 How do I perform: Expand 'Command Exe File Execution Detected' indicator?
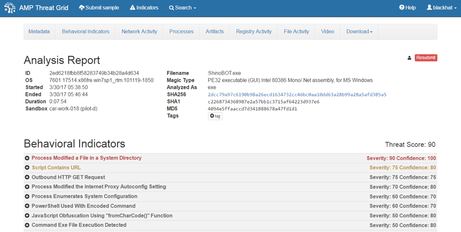coord(27,225)
